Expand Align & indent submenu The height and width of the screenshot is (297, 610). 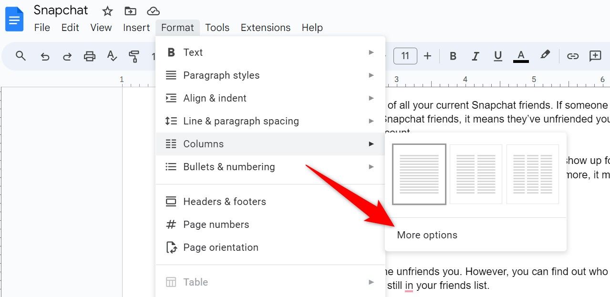click(x=270, y=98)
